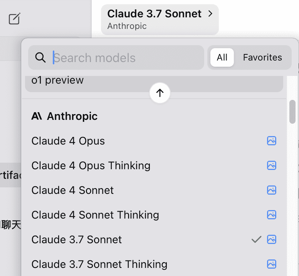The height and width of the screenshot is (276, 299).
Task: Open the Claude 3.7 Sonnet model selector
Action: tap(160, 19)
